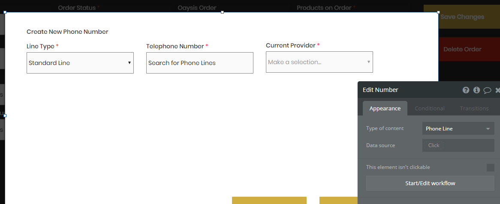The image size is (500, 204).
Task: Click the top-center resize handle of the popup
Action: click(222, 12)
